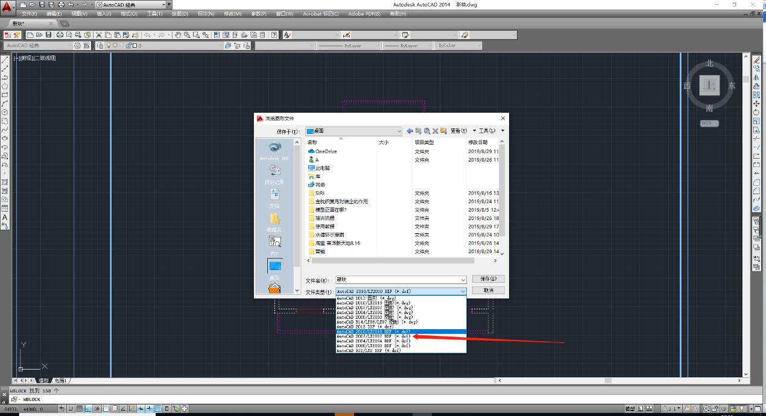Click the 取消 button
This screenshot has height=416, width=766.
coord(488,291)
